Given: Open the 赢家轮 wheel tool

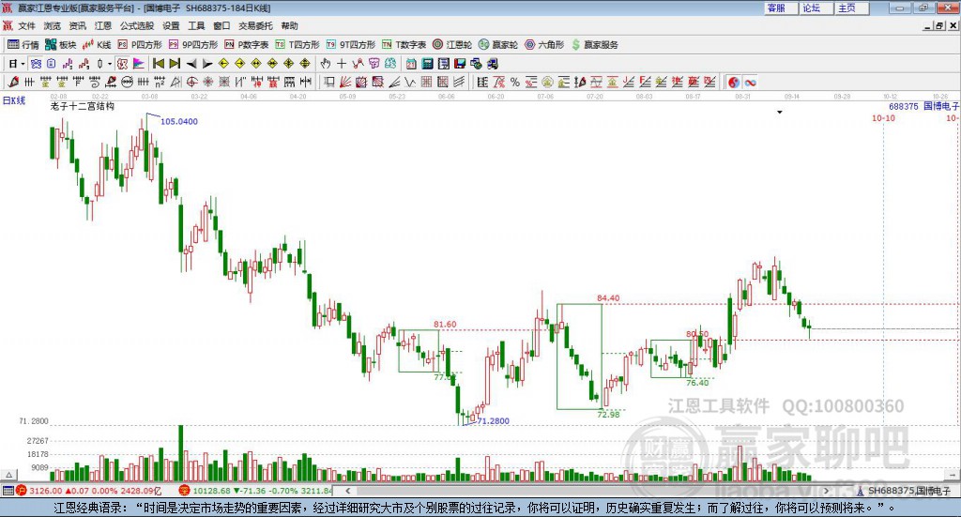Looking at the screenshot, I should click(498, 45).
